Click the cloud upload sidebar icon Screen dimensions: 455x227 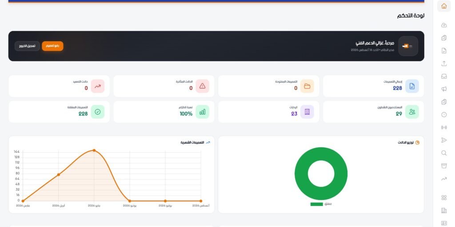(444, 25)
